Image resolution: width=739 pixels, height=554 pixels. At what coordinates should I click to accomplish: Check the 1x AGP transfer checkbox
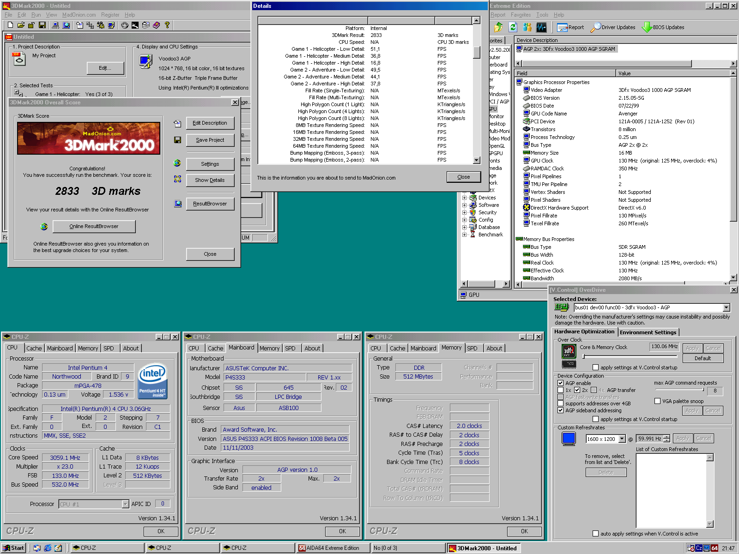[560, 390]
